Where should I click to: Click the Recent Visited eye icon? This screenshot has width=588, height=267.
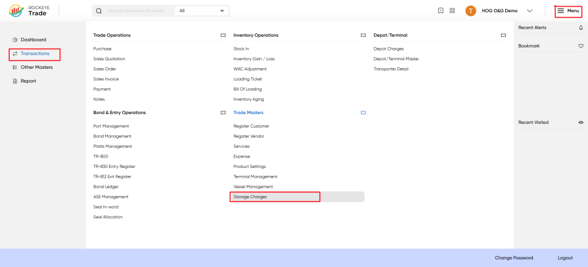tap(581, 122)
